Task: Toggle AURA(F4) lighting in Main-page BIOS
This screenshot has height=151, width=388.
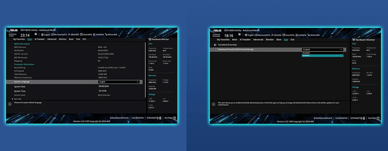Action: 98,35
